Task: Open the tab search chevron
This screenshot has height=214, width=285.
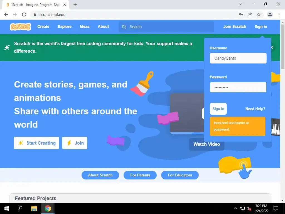Action: (x=240, y=4)
